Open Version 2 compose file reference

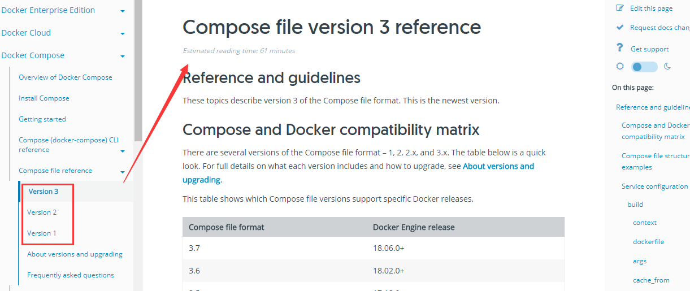tap(42, 212)
